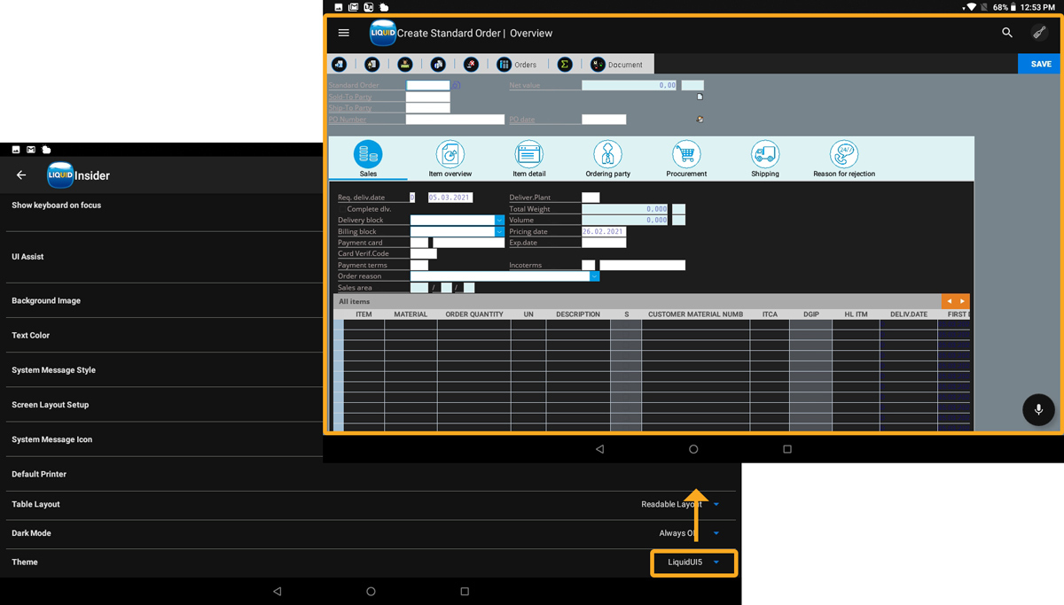Viewport: 1064px width, 605px height.
Task: Open the Procurement shopping cart tab
Action: coord(686,159)
